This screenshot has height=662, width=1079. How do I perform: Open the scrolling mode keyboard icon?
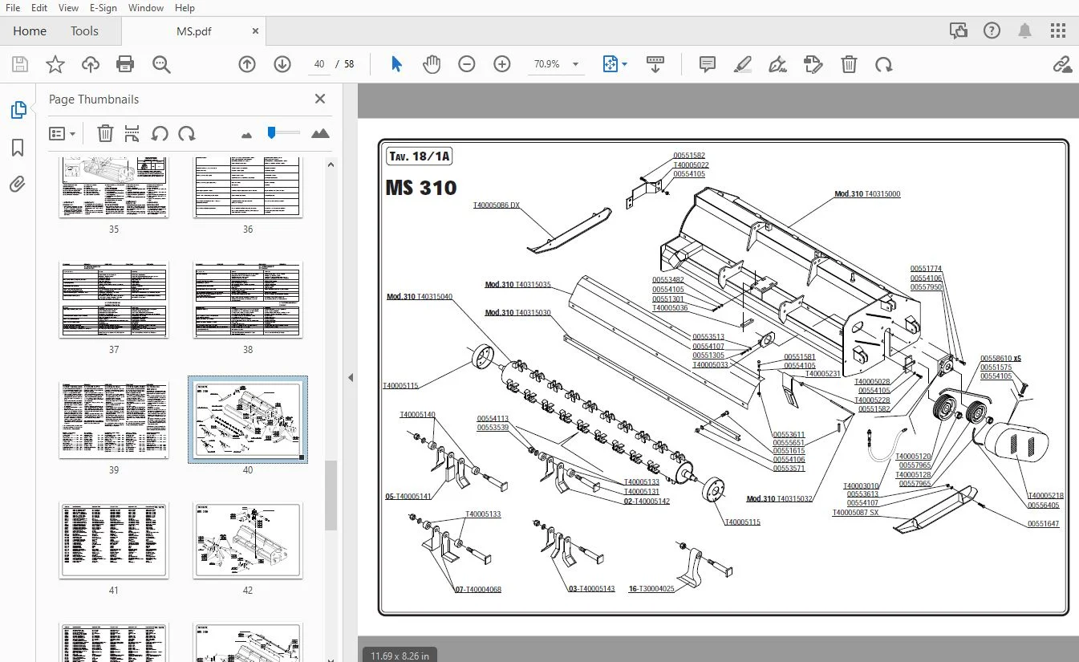point(655,64)
